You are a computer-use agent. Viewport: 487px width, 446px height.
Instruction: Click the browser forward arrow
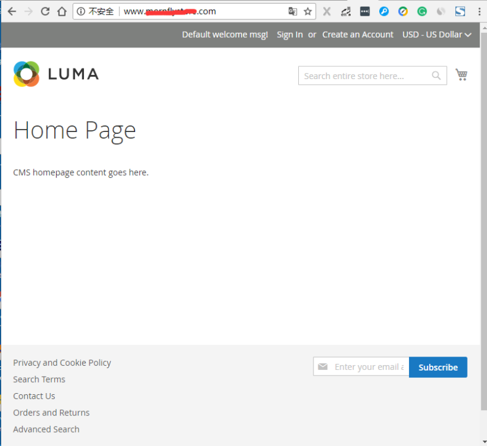point(29,12)
